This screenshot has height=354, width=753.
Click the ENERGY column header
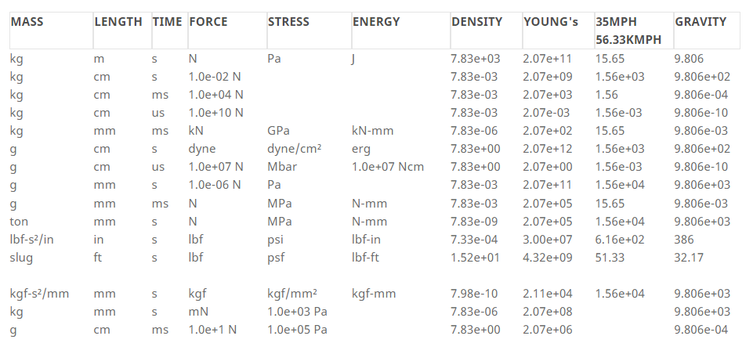point(376,22)
